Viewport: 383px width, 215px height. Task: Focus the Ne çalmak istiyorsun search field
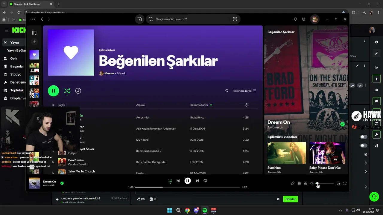pos(191,19)
